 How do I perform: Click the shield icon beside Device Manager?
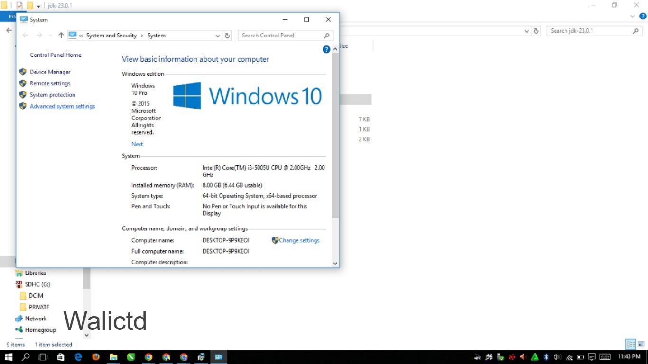[23, 72]
